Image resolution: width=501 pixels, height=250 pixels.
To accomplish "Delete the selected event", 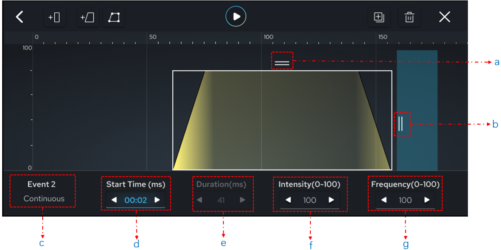I will [x=409, y=17].
